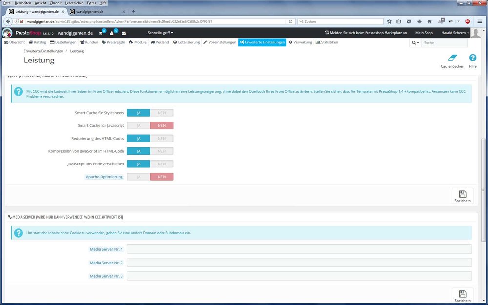Click the Pocket icon in browser toolbar
The width and height of the screenshot is (488, 305).
409,21
